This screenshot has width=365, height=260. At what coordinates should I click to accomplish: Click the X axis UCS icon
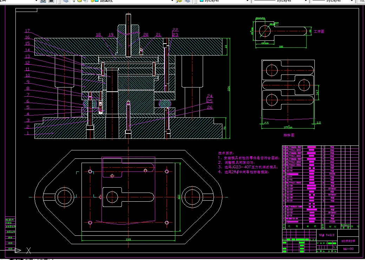click(x=29, y=251)
